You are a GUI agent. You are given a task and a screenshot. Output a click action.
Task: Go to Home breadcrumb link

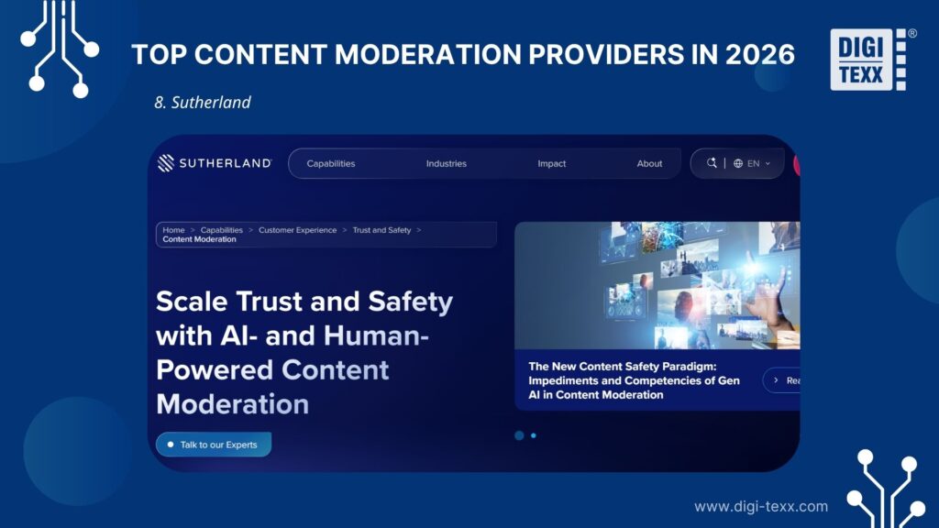tap(173, 230)
